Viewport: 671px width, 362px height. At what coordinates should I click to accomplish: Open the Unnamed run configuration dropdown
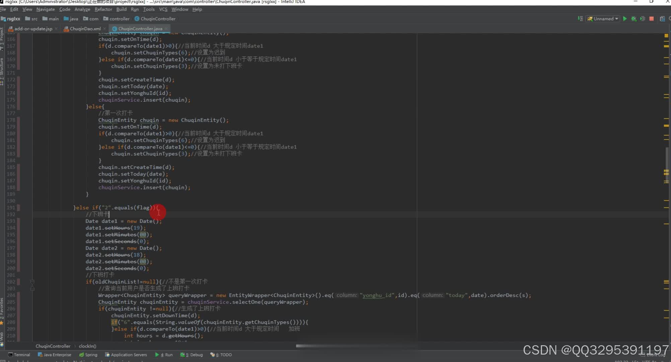pyautogui.click(x=603, y=19)
